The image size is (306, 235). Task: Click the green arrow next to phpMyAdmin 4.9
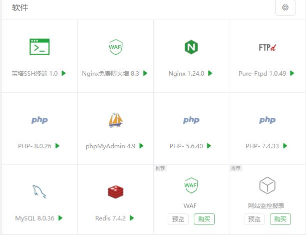pos(142,146)
